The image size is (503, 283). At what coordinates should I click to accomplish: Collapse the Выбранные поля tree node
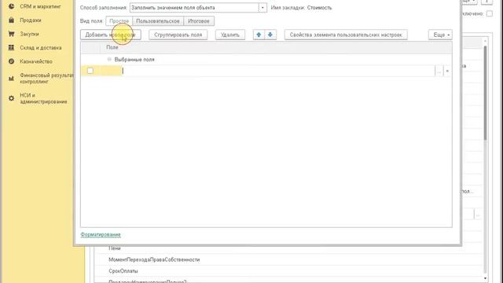[x=109, y=60]
